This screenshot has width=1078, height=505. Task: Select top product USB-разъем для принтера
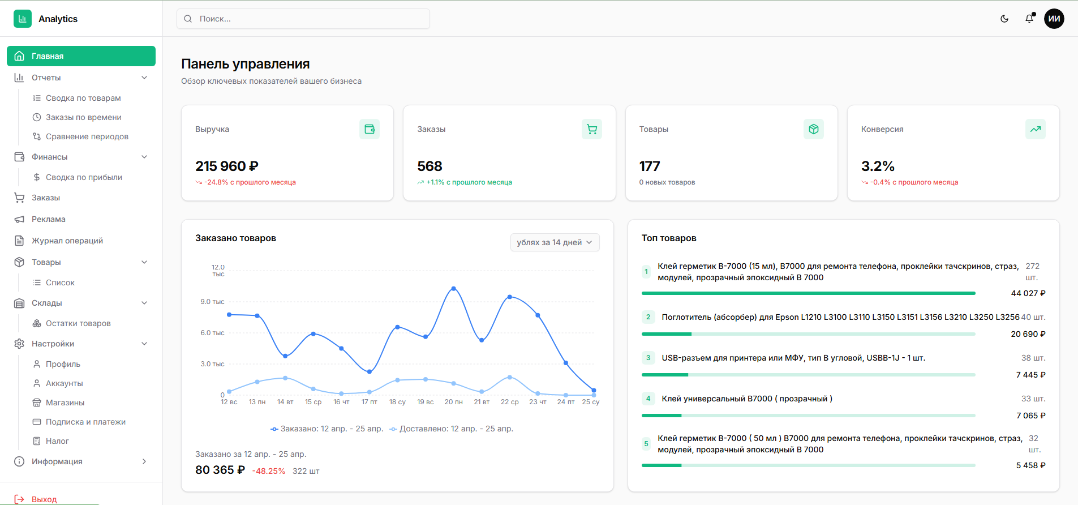pos(793,358)
